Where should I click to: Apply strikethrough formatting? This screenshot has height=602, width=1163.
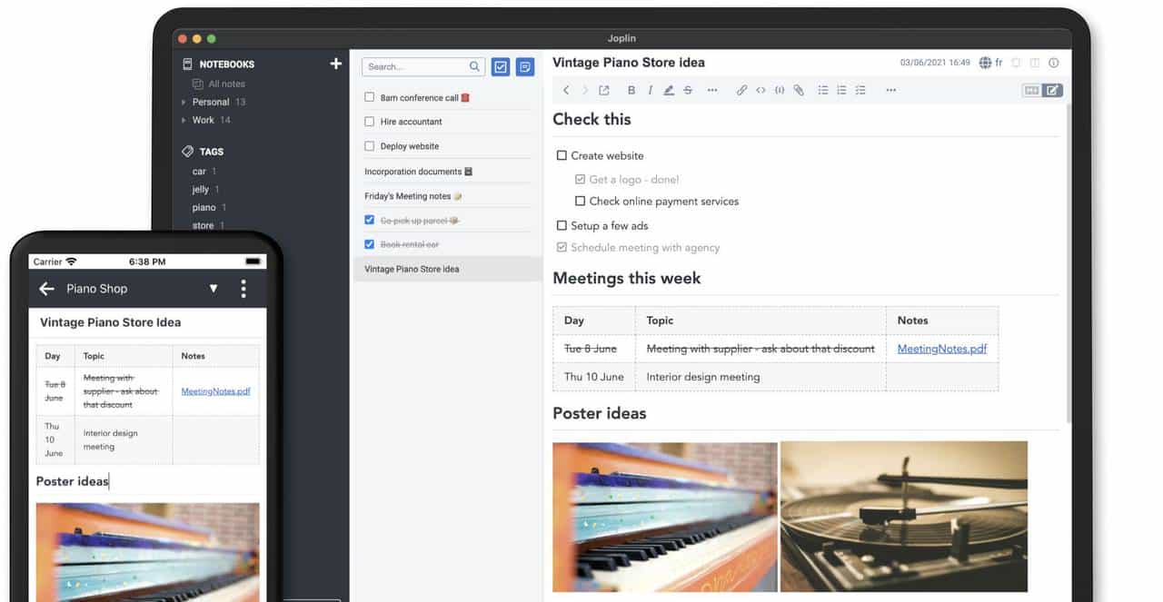688,90
